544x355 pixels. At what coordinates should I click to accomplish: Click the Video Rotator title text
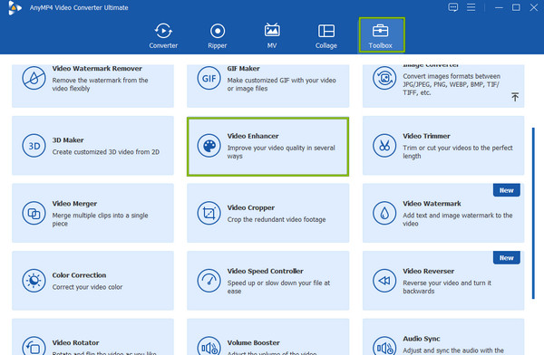(75, 342)
